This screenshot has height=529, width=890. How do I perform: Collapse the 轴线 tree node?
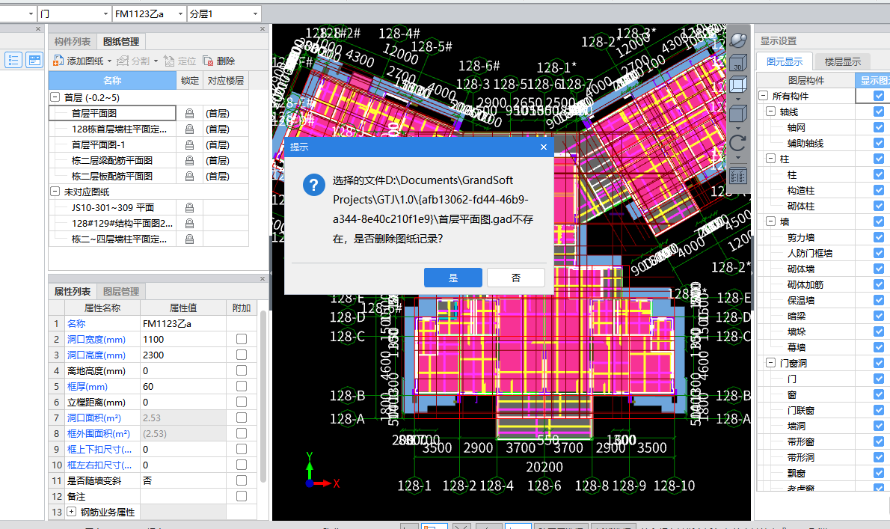coord(771,111)
